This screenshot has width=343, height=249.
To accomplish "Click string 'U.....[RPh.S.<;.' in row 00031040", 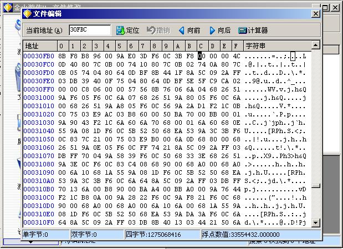I will (275, 131).
